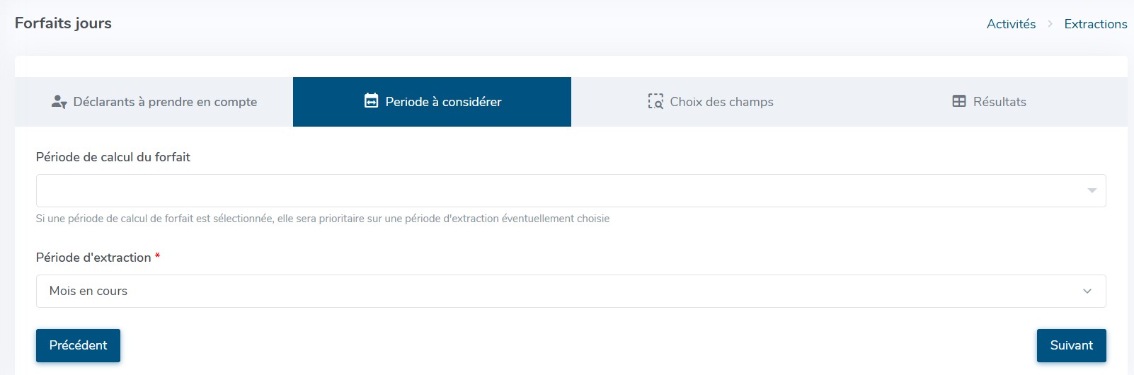Click the table icon beside Résultats
The width and height of the screenshot is (1134, 375).
tap(959, 101)
